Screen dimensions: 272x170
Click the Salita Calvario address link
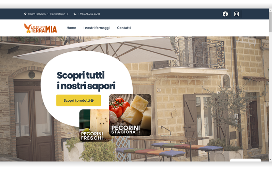49,14
